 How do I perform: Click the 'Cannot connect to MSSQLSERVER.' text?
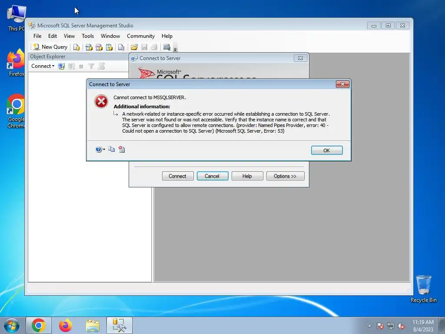pos(149,97)
